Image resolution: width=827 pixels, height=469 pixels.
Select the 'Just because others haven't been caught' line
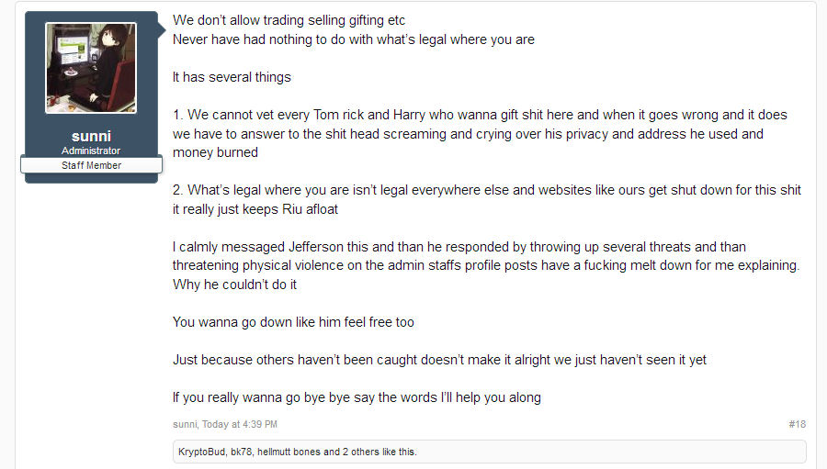point(439,360)
